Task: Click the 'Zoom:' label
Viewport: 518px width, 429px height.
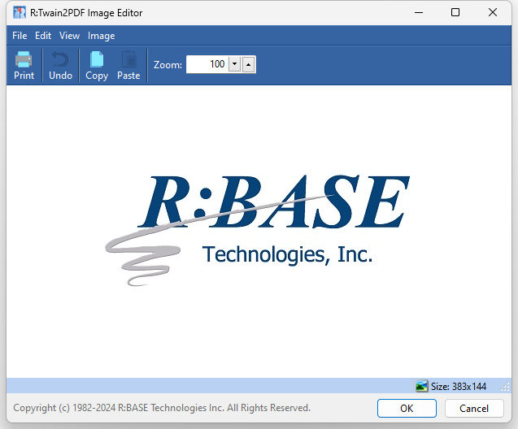Action: tap(168, 65)
